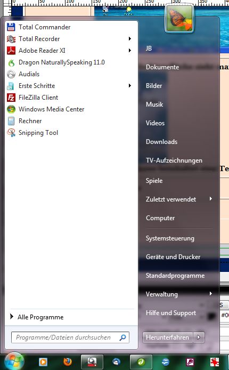Expand Alle Programme list
Screen dimensions: 229x370
(37, 317)
